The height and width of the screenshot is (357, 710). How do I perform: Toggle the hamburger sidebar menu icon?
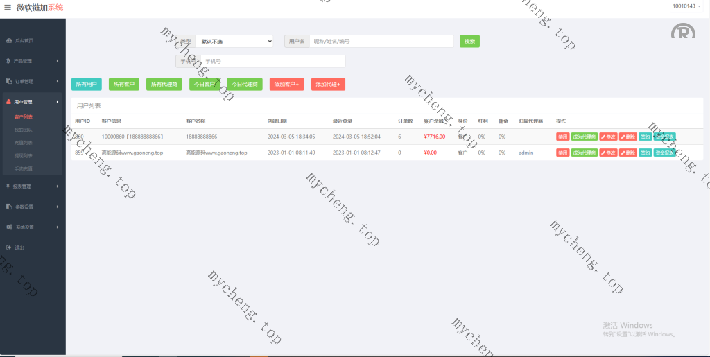tap(8, 8)
